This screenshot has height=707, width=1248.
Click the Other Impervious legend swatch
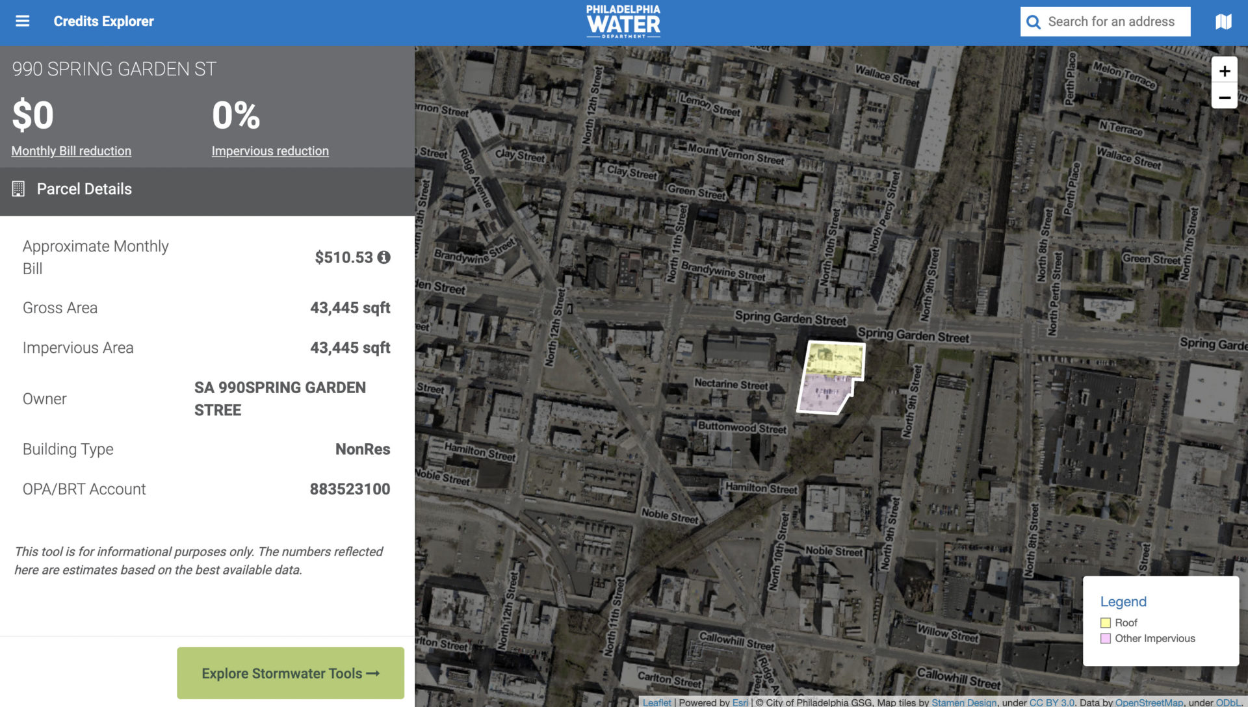[1105, 638]
